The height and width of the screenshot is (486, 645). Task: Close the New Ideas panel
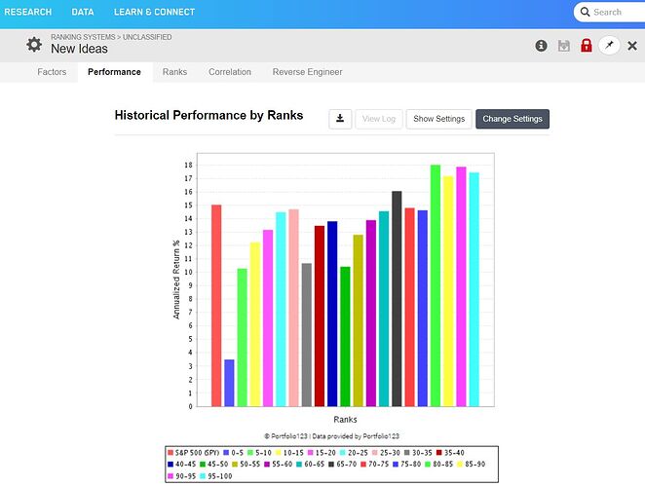tap(632, 46)
